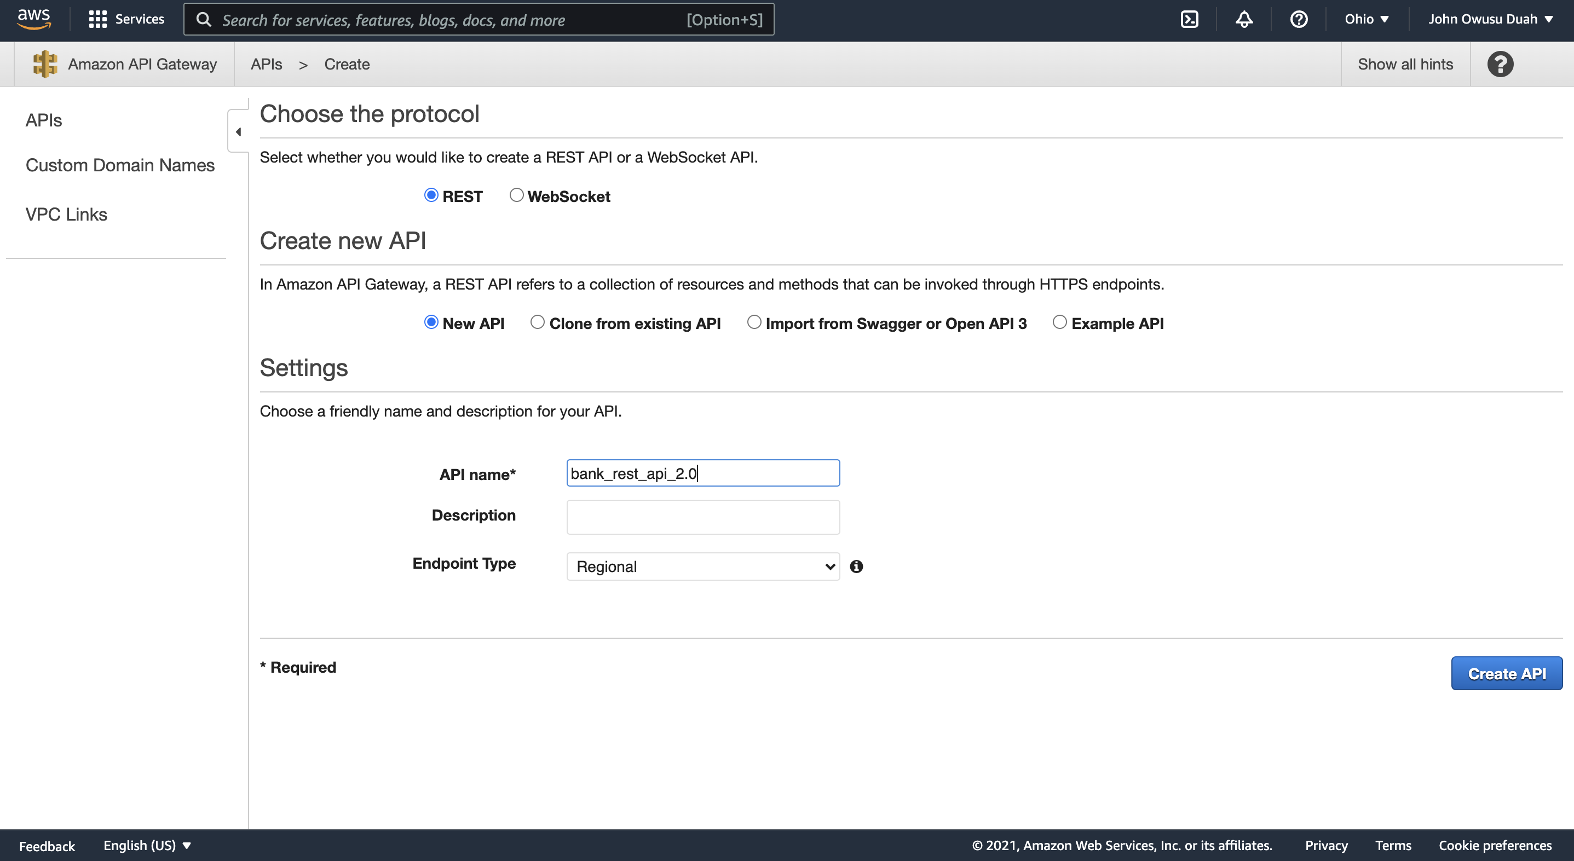The width and height of the screenshot is (1574, 861).
Task: Open the notifications bell icon
Action: (x=1244, y=19)
